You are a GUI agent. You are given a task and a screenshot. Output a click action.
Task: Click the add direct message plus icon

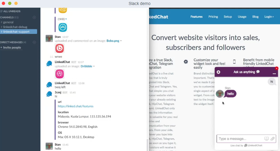click(x=34, y=42)
